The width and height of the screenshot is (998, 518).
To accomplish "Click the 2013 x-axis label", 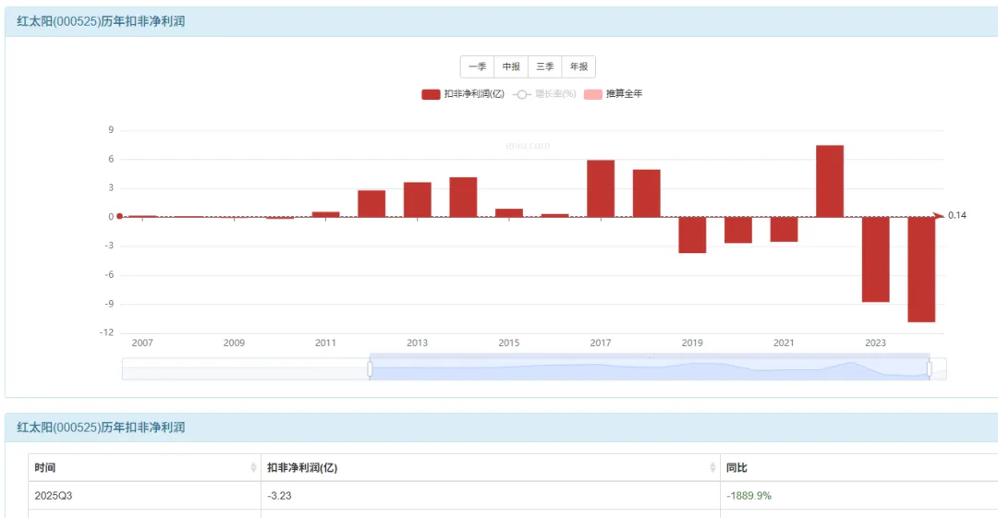I will 417,343.
